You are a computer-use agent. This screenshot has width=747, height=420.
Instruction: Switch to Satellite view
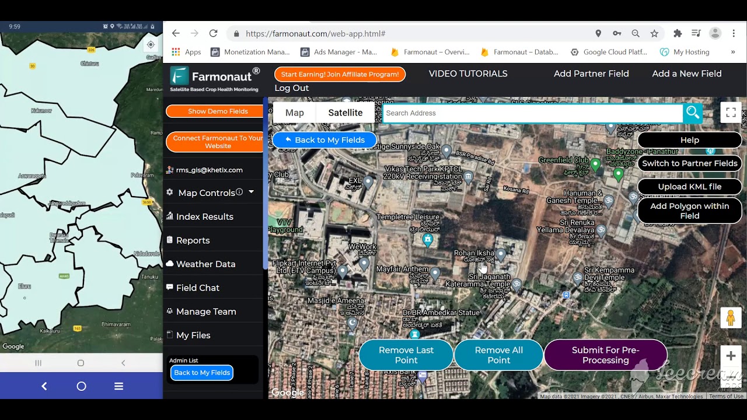coord(345,113)
